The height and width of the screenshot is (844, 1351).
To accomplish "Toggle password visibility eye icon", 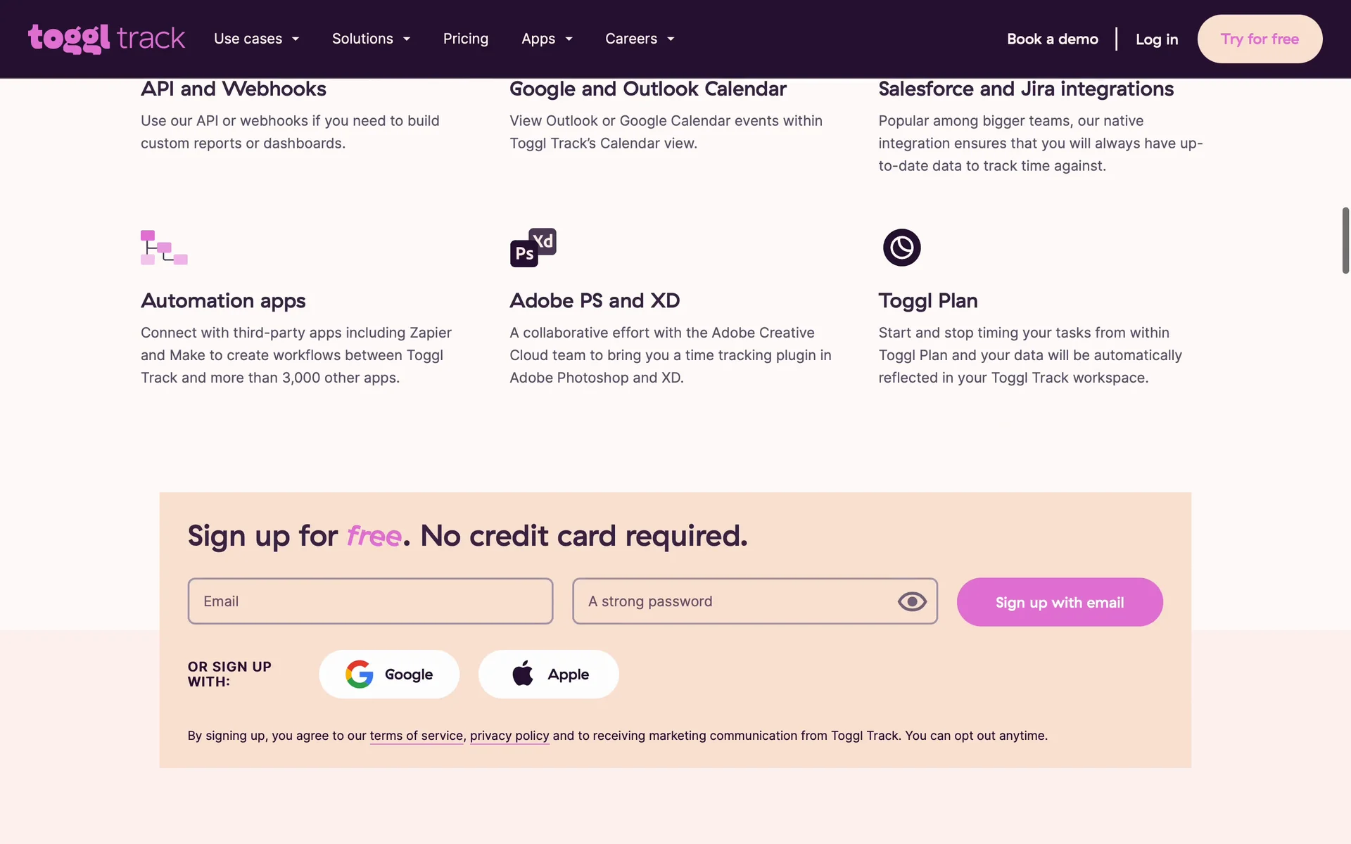I will (912, 601).
